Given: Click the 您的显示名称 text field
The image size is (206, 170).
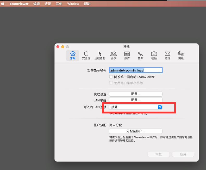Looking at the screenshot, I should [136, 70].
